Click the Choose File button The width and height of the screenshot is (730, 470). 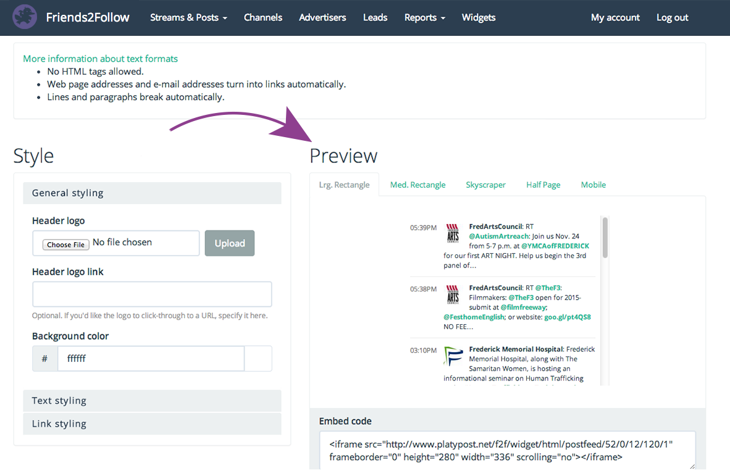65,244
